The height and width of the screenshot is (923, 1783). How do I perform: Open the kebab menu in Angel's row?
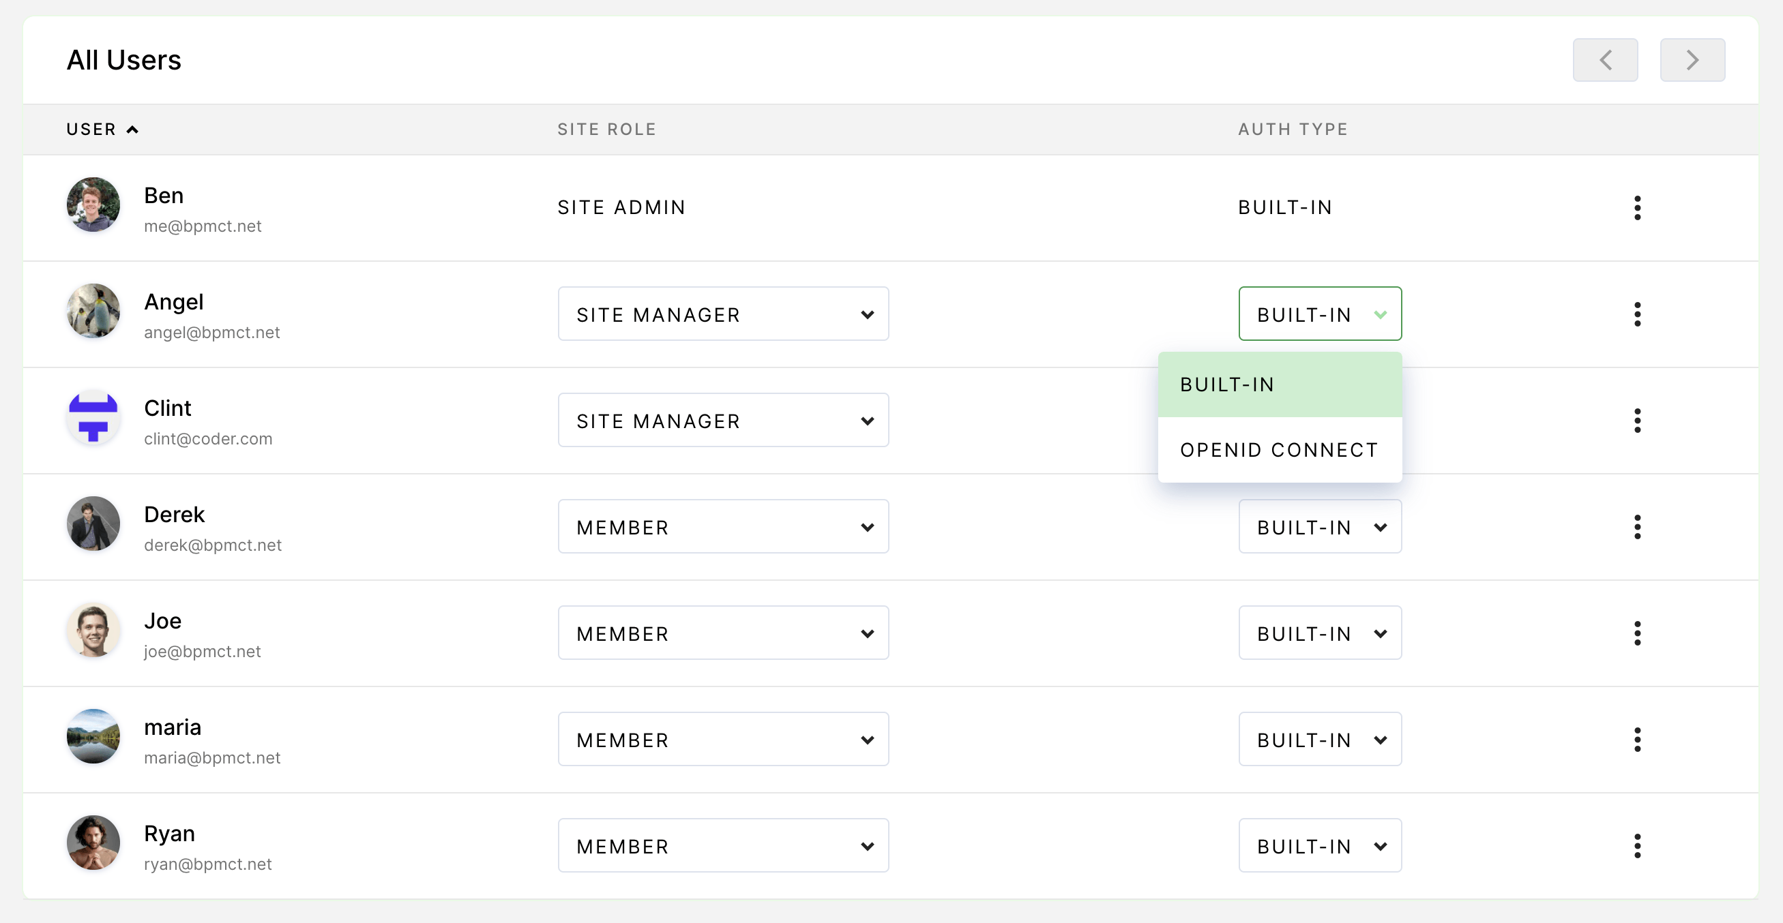tap(1637, 314)
